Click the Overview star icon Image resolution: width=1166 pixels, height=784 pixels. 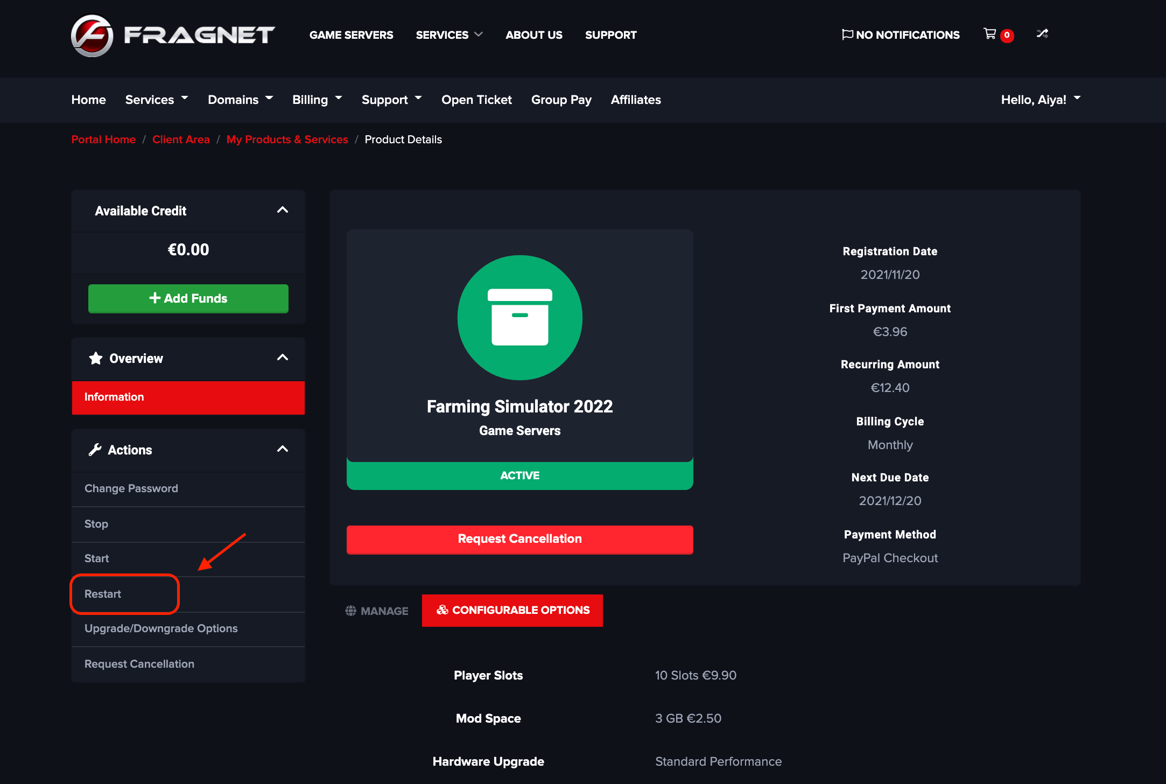pos(96,359)
